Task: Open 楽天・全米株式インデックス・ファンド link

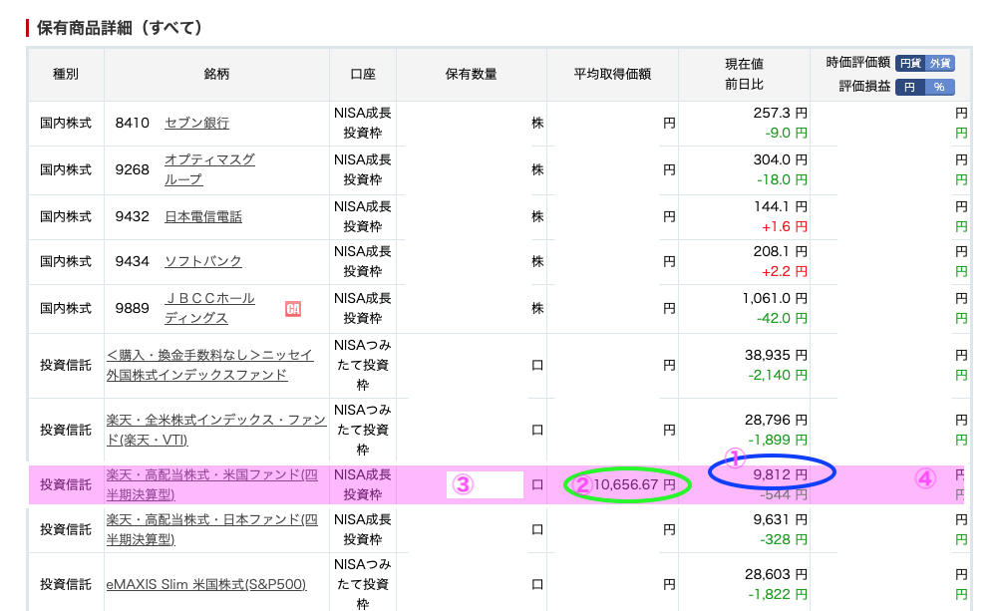Action: (216, 430)
